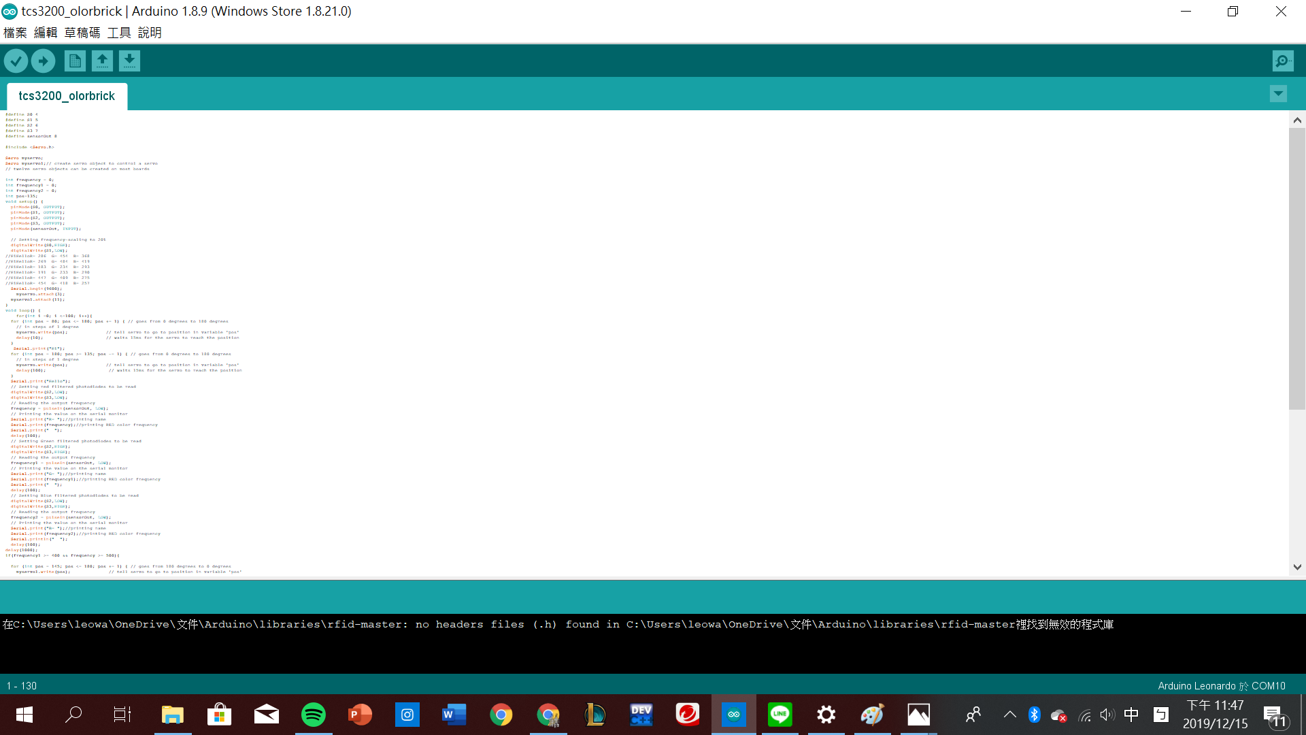Viewport: 1306px width, 735px height.
Task: Create a new sketch with New icon
Action: pyautogui.click(x=75, y=61)
